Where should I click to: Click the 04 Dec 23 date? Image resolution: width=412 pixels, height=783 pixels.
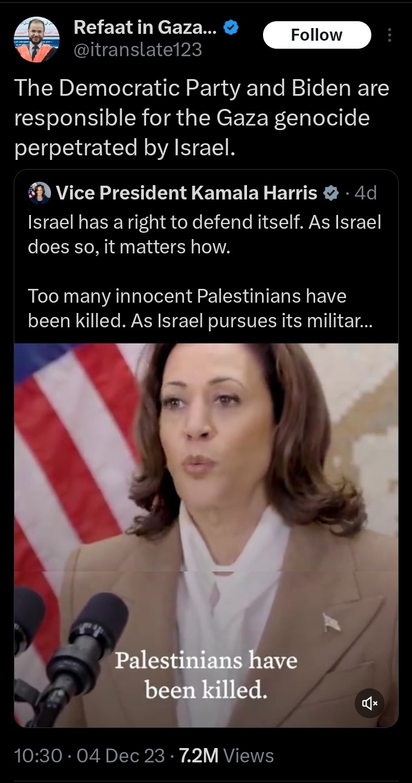(120, 756)
